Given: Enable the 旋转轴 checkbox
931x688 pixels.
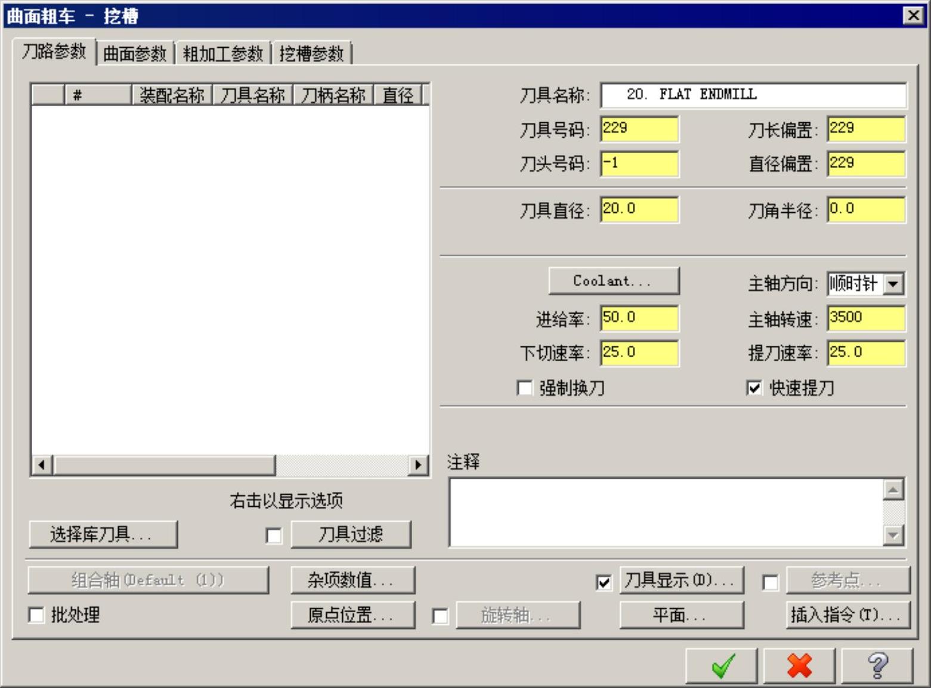Looking at the screenshot, I should [440, 616].
